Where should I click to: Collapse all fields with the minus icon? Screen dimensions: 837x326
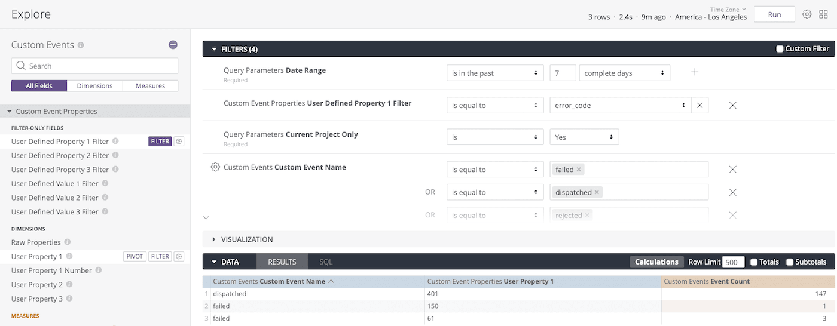pos(173,45)
